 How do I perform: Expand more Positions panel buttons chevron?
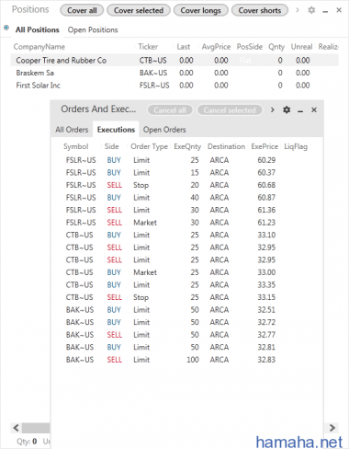[298, 10]
